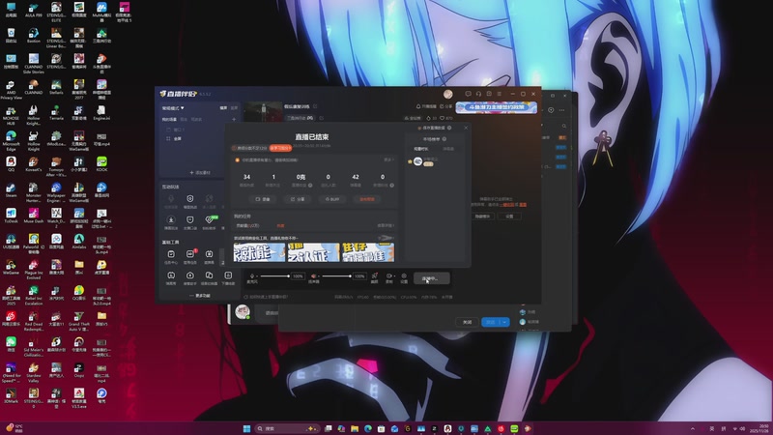Click the edit icon beside the room title
Viewport: 773px width, 435px height.
coord(315,106)
